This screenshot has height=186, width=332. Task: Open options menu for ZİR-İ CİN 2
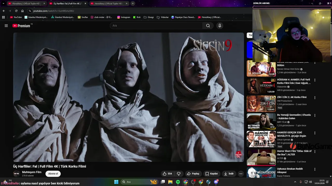[x=315, y=98]
